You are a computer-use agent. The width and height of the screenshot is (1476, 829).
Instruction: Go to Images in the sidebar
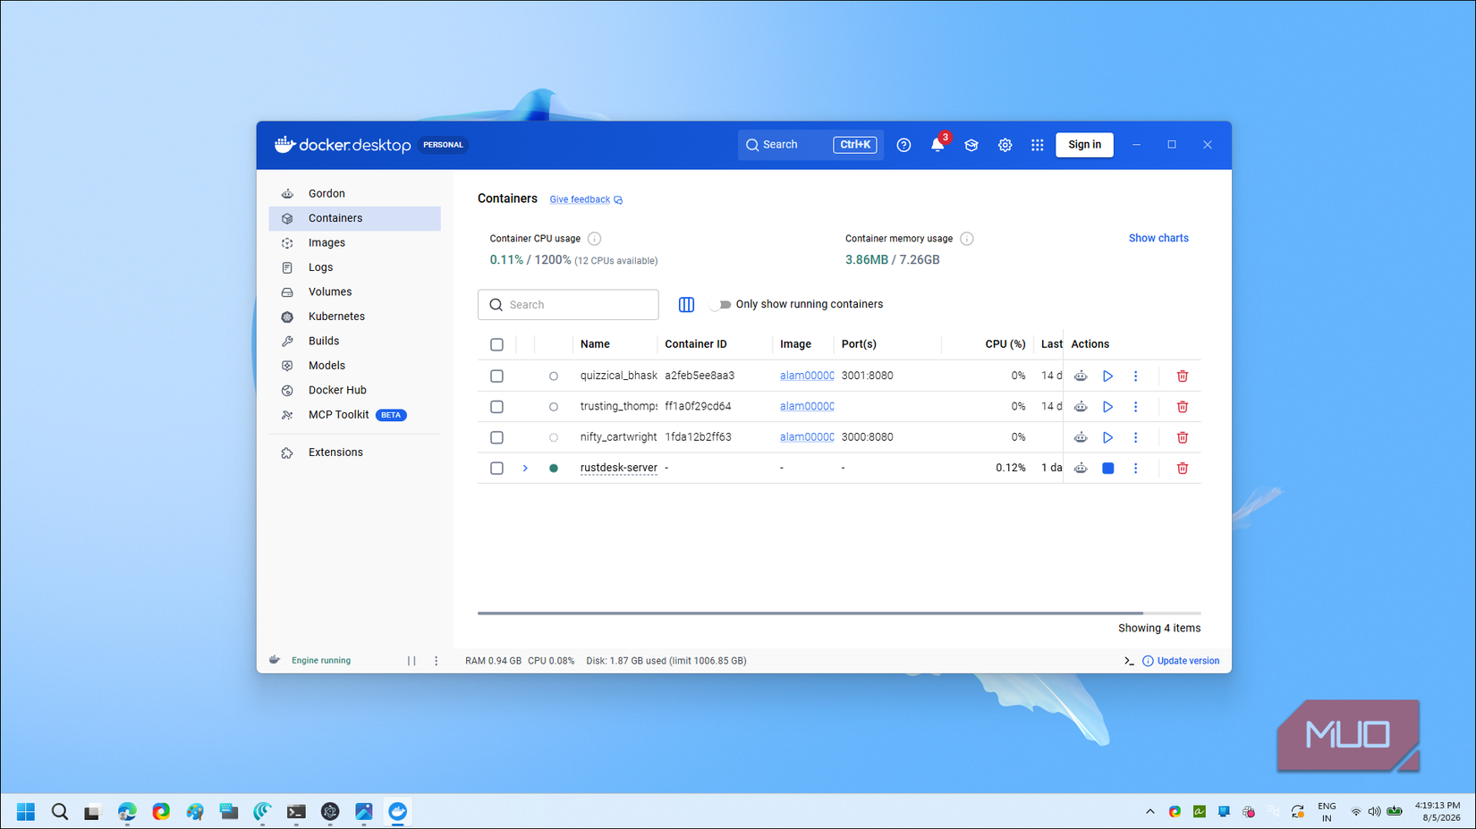[354, 243]
